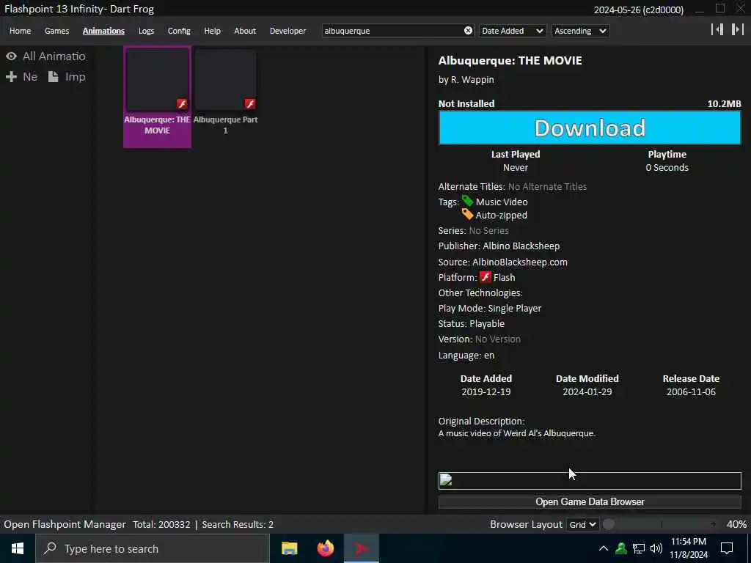The height and width of the screenshot is (563, 751).
Task: Click the Music Video tag text
Action: [502, 202]
